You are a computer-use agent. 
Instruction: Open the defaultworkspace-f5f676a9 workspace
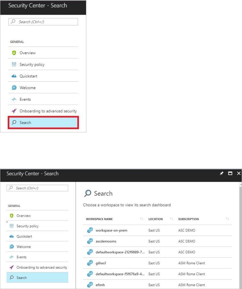pyautogui.click(x=120, y=274)
